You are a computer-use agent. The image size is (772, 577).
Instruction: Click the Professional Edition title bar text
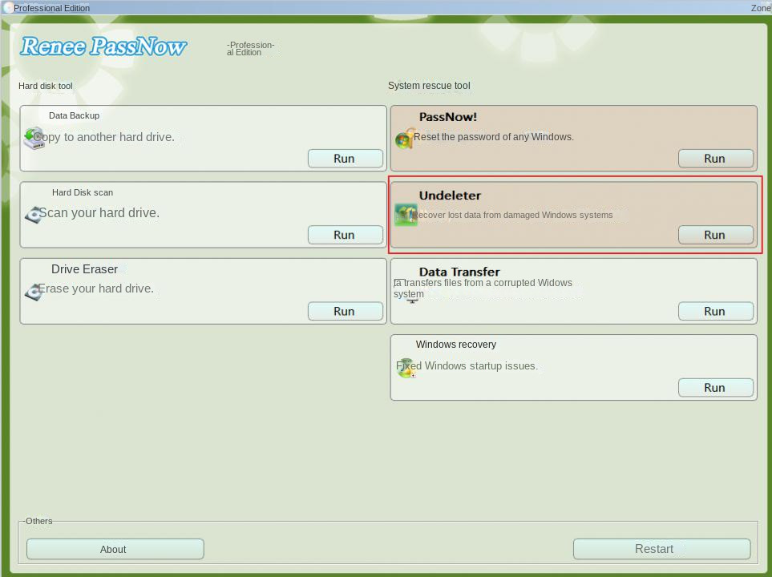coord(51,8)
